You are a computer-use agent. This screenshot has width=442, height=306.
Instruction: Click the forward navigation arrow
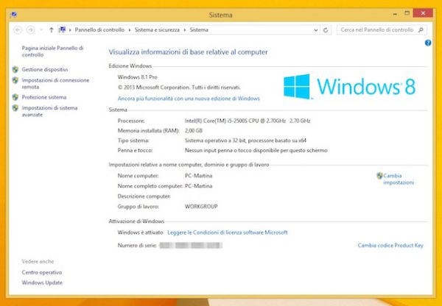(x=30, y=30)
